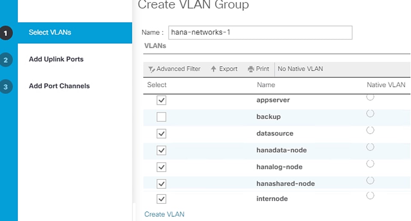Screen dimensions: 411x221
Task: Click the Name text field
Action: click(x=260, y=33)
